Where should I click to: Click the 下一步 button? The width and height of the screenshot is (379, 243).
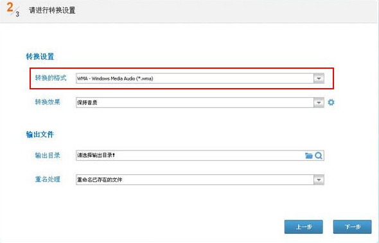click(352, 226)
